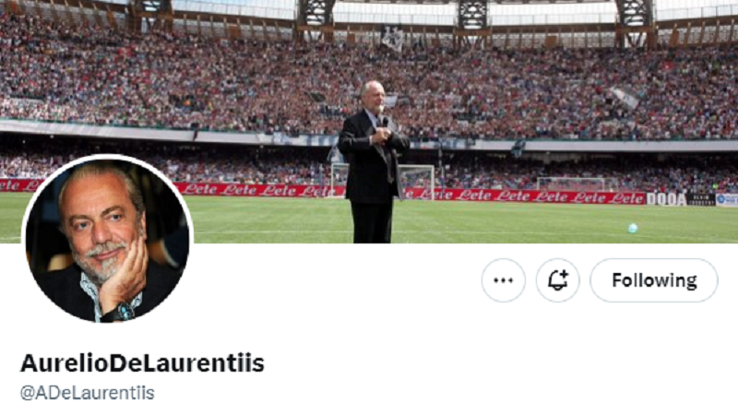Click the hanging flag in the upper stands
This screenshot has width=738, height=415.
(x=391, y=38)
